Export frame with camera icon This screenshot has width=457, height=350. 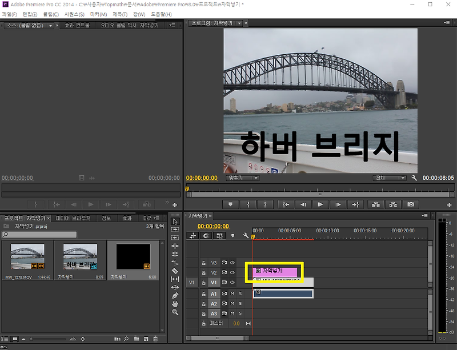click(x=411, y=204)
